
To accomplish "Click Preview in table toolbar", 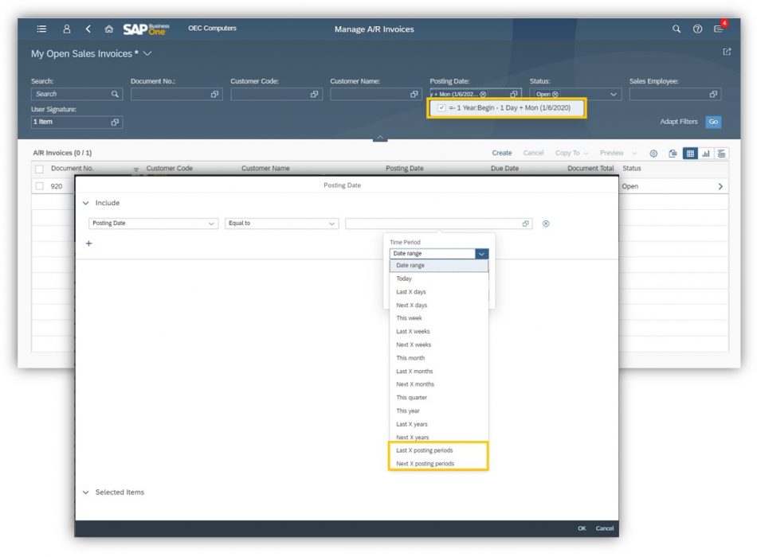I will (612, 153).
